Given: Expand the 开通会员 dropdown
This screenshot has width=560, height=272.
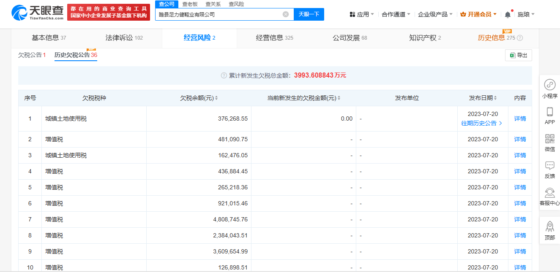Looking at the screenshot, I should coord(495,14).
